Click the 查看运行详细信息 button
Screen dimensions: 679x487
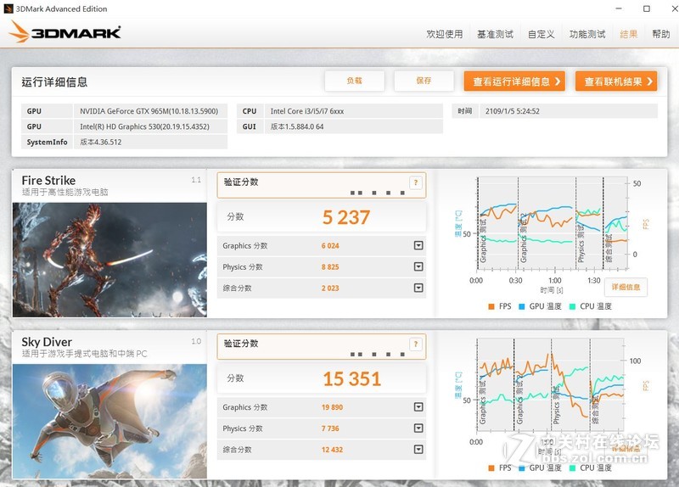point(514,81)
